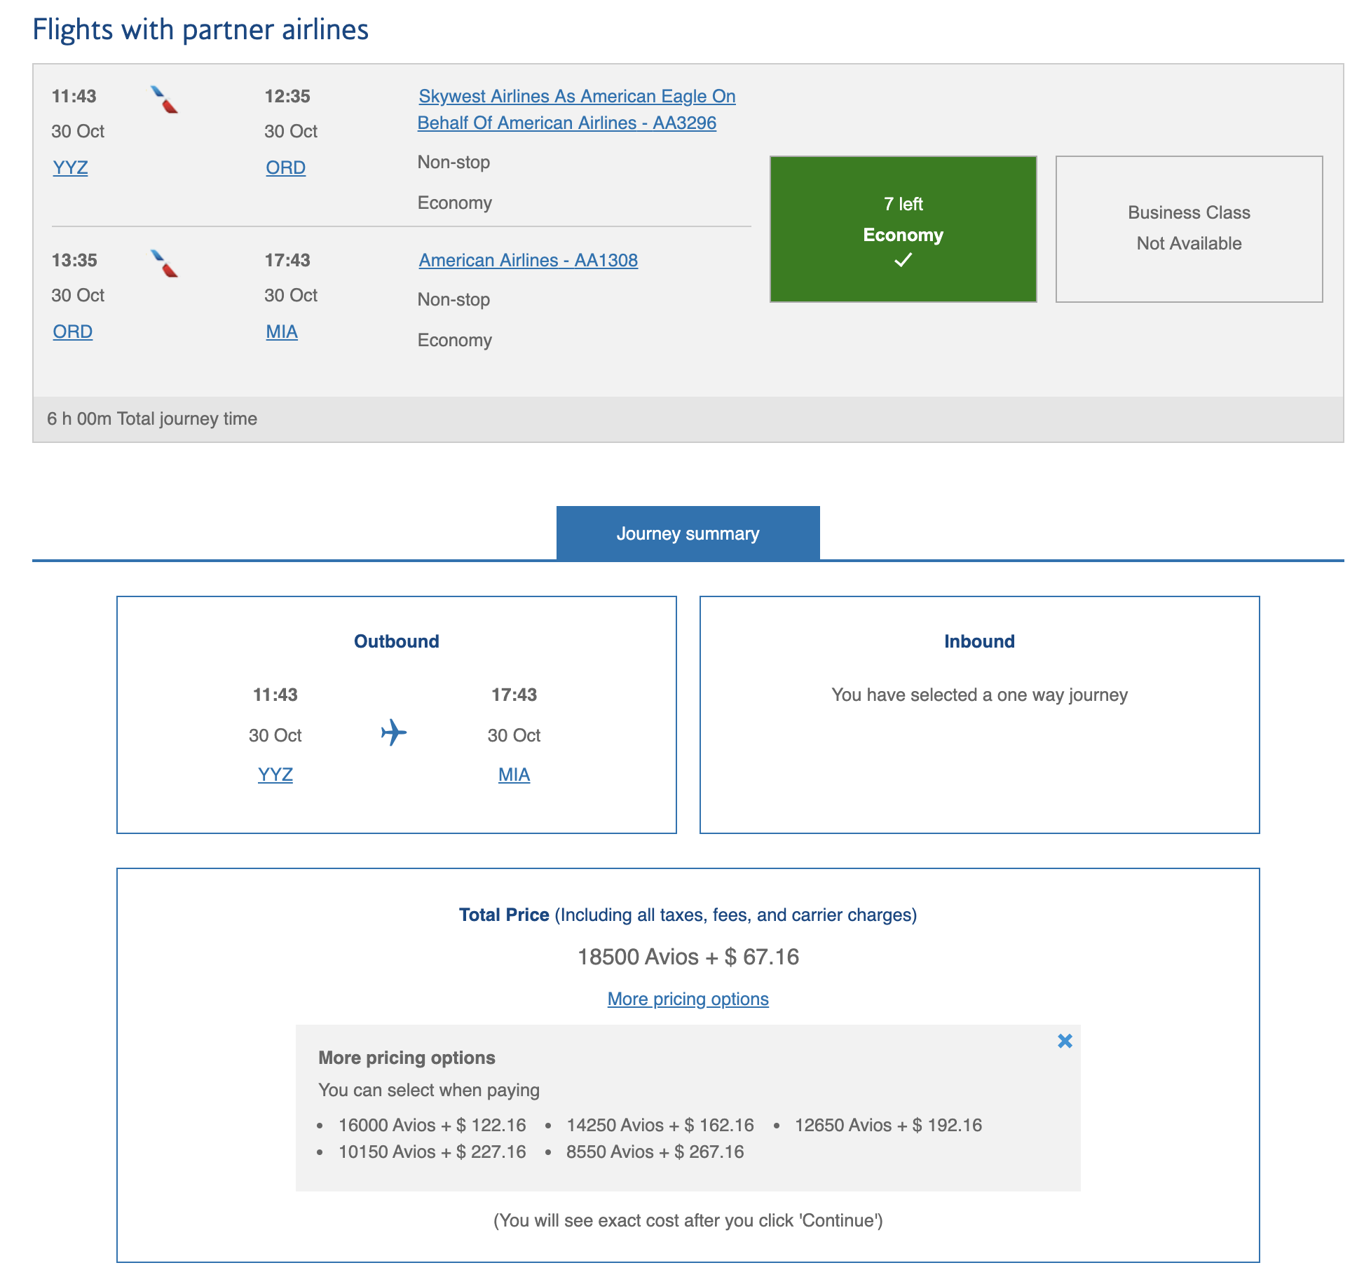Screen dimensions: 1364x1284
Task: Close the More pricing options panel
Action: pos(1065,1041)
